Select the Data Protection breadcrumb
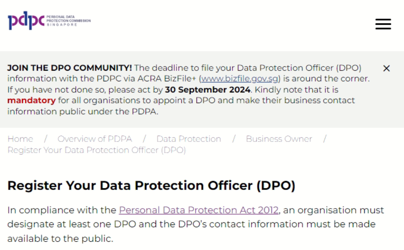 188,139
